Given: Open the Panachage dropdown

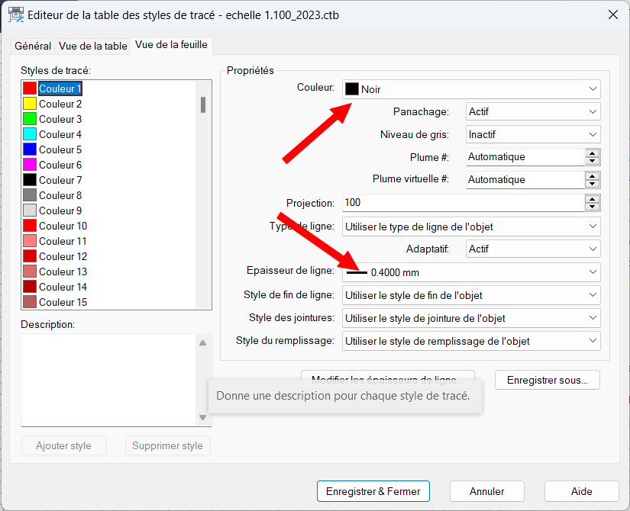Looking at the screenshot, I should [531, 111].
